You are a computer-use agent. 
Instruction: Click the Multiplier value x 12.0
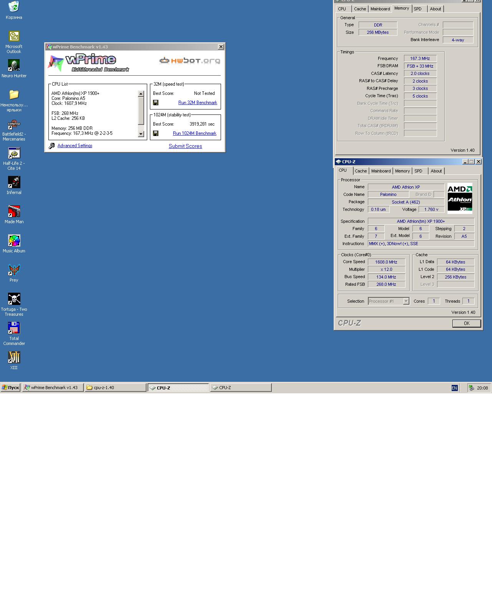386,269
